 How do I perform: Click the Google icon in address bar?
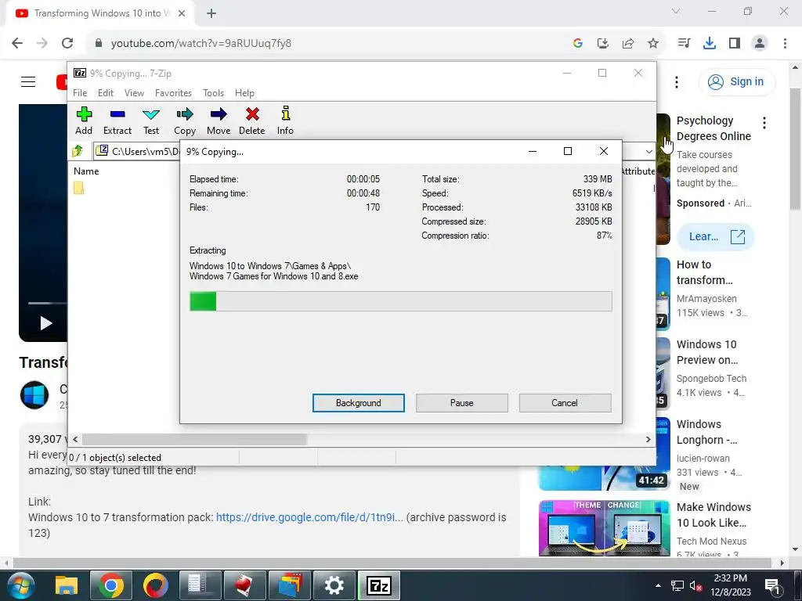pyautogui.click(x=578, y=44)
